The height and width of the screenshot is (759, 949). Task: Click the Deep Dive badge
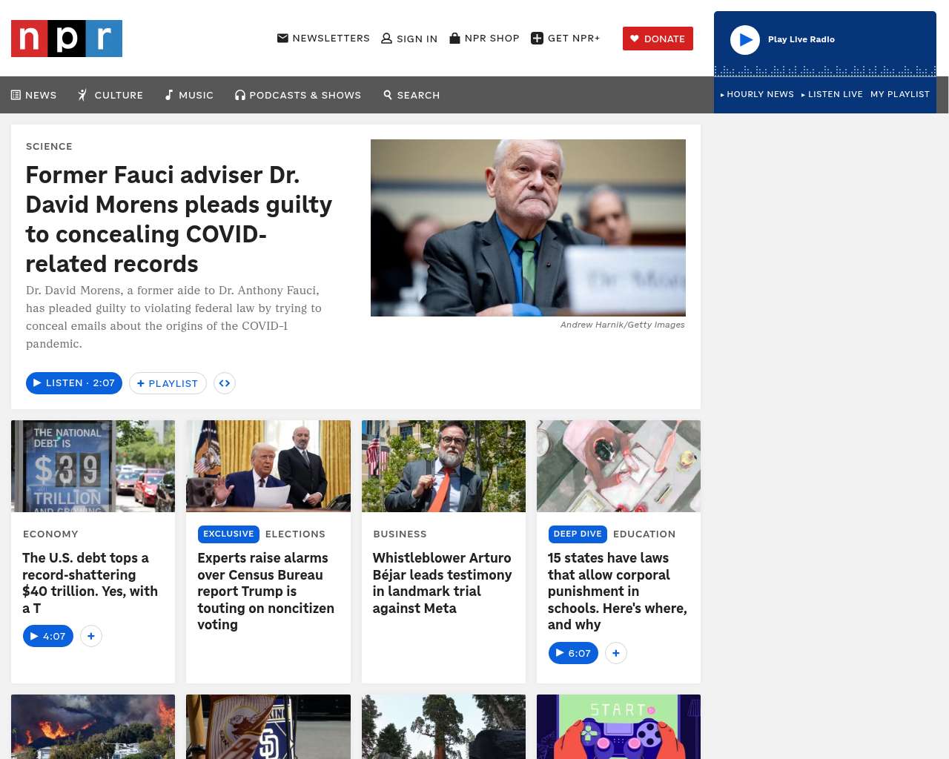click(578, 534)
